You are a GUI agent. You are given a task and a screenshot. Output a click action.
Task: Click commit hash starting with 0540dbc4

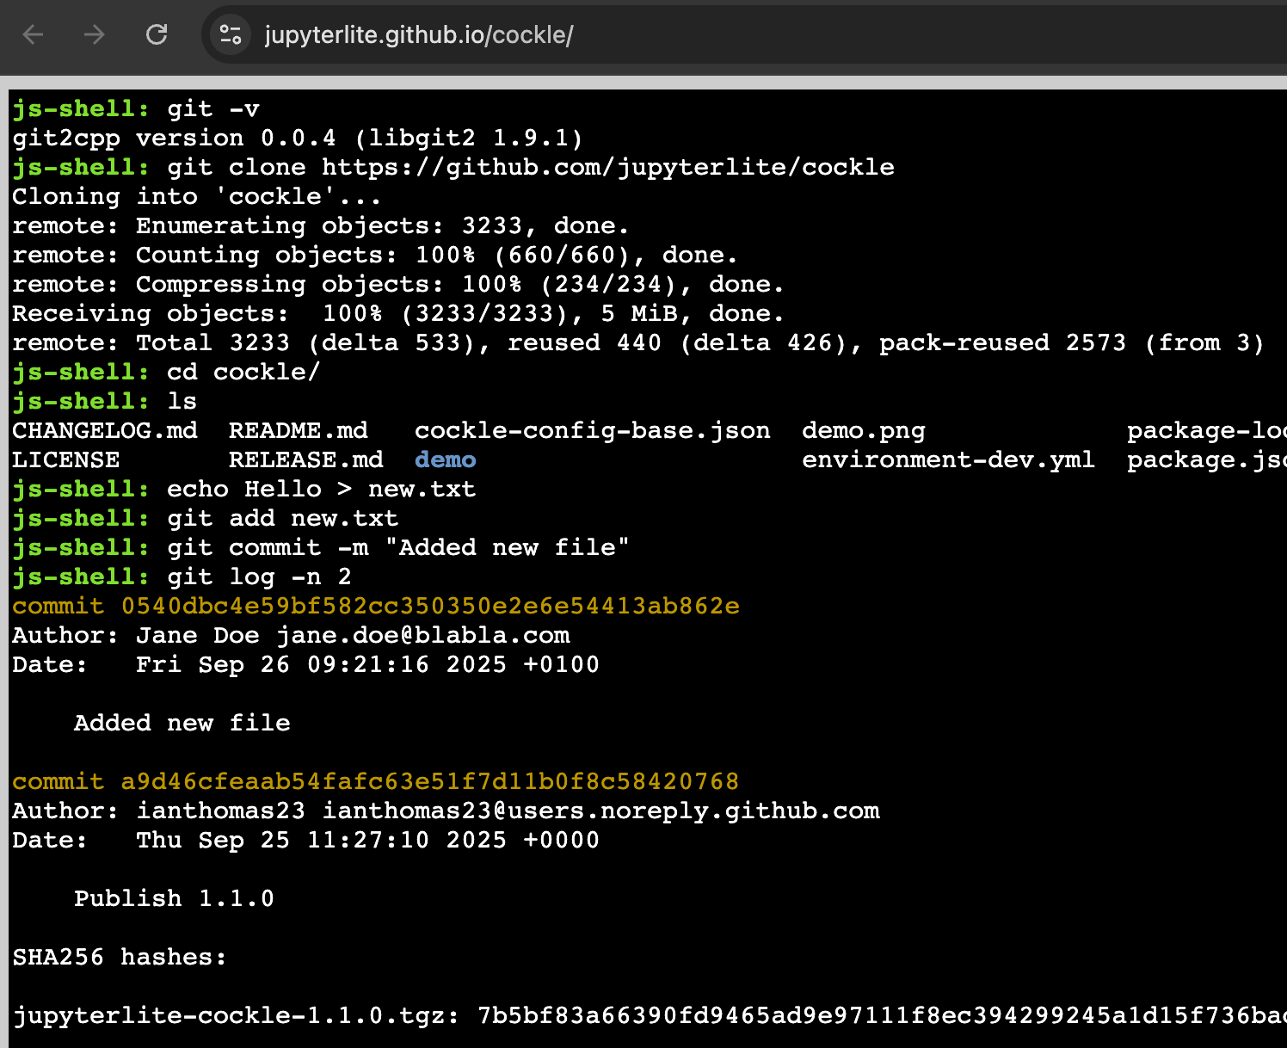coord(429,606)
